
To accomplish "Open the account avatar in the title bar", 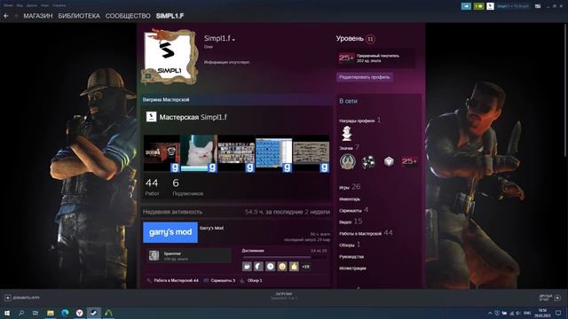I will click(490, 6).
